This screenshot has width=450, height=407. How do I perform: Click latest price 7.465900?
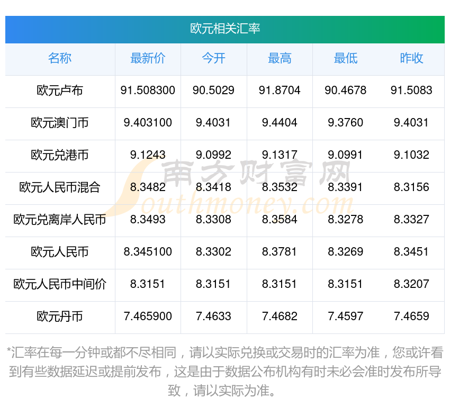(x=148, y=316)
